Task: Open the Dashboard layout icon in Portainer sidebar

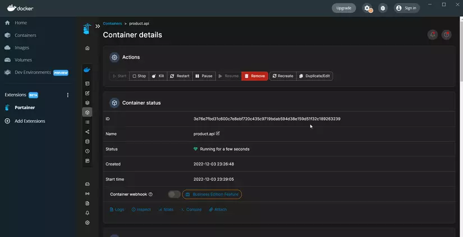Action: point(87,83)
